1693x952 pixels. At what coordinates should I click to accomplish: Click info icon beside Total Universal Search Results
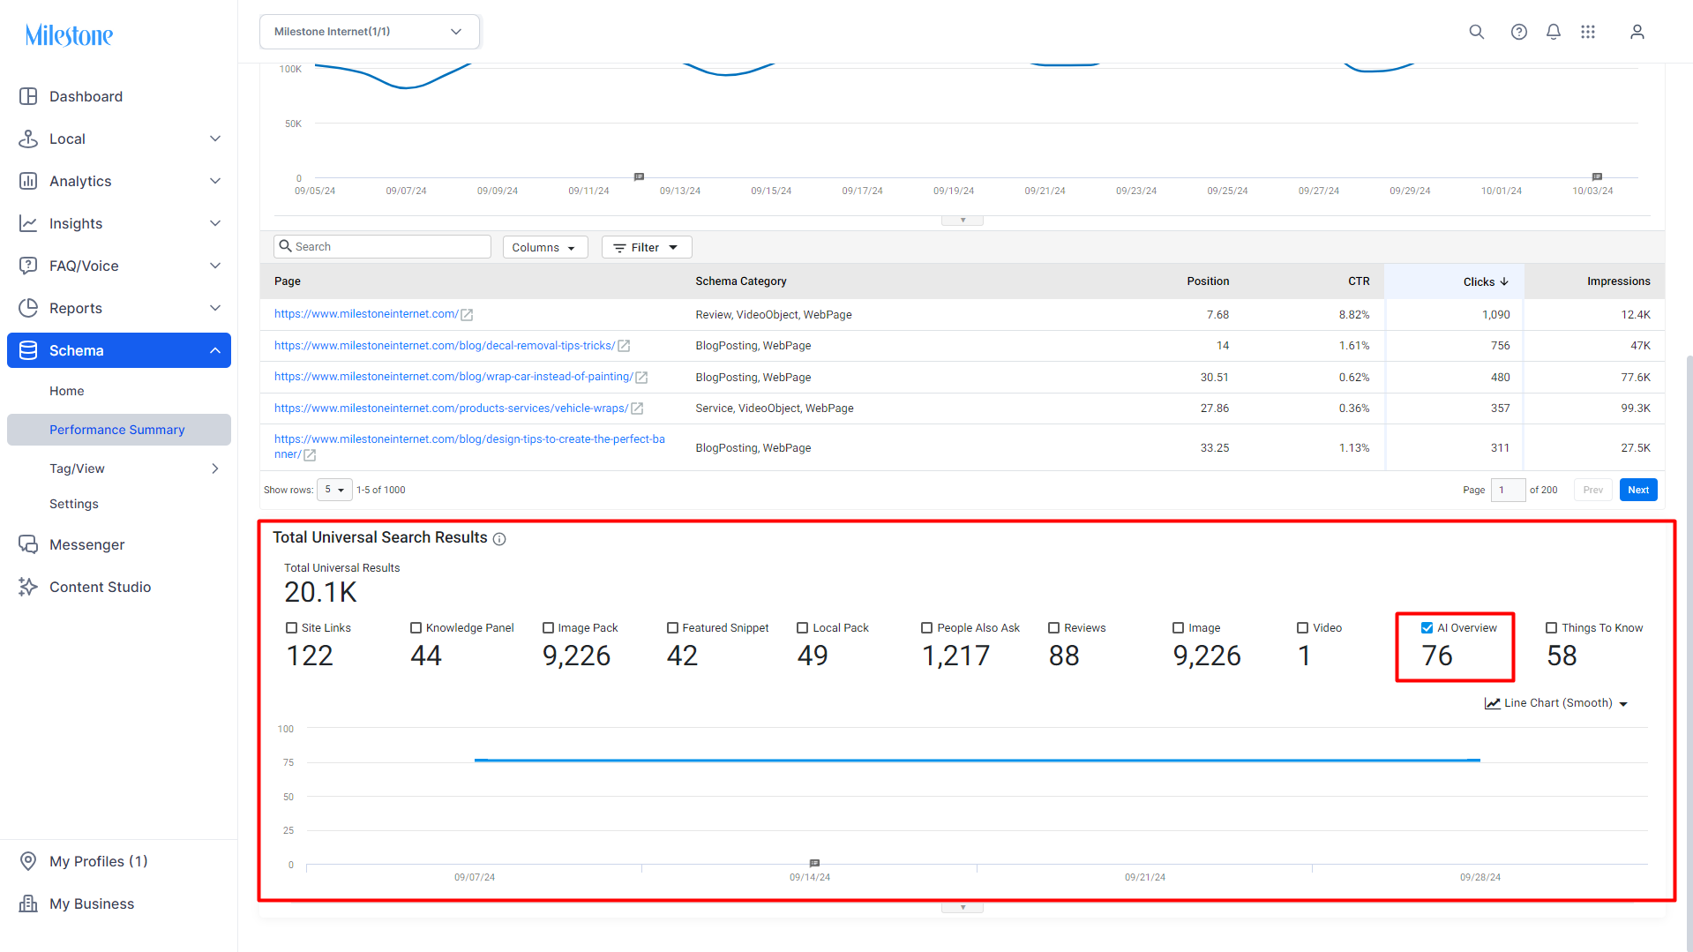[499, 539]
